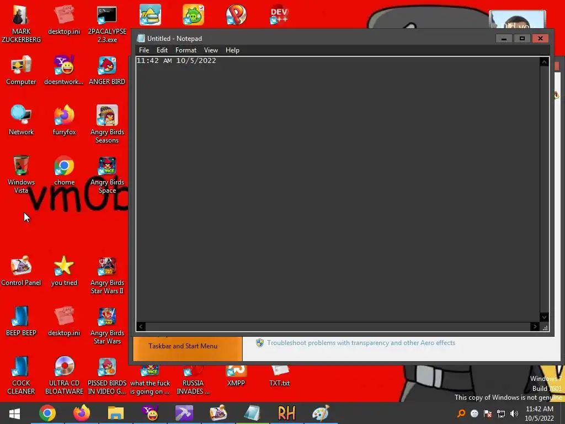Click the Notepad vertical scrollbar down arrow
The width and height of the screenshot is (565, 424).
[x=544, y=317]
